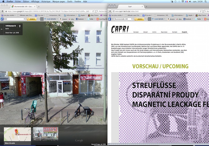The width and height of the screenshot is (209, 146).
Task: Click the Time Machine clock icon in the menu bar
Action: click(x=175, y=2)
